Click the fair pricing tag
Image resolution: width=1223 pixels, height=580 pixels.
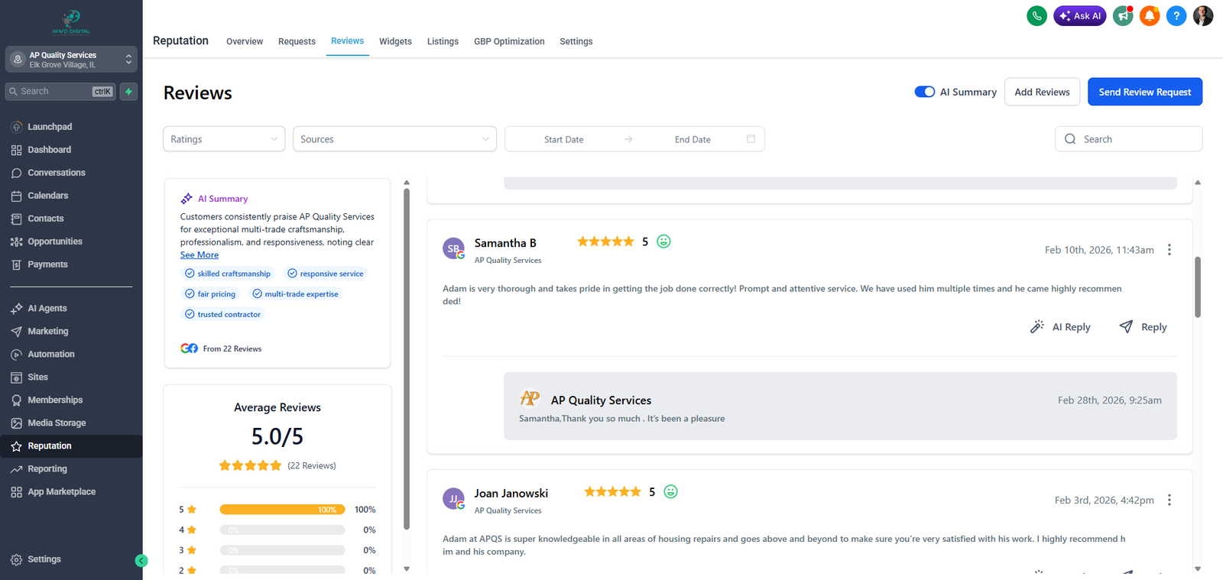click(x=210, y=294)
